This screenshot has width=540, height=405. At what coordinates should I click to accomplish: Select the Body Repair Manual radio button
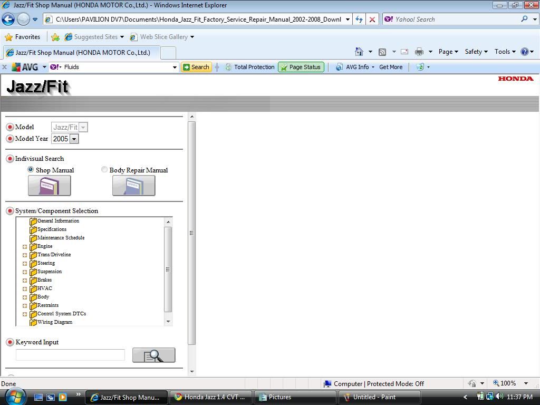(104, 169)
